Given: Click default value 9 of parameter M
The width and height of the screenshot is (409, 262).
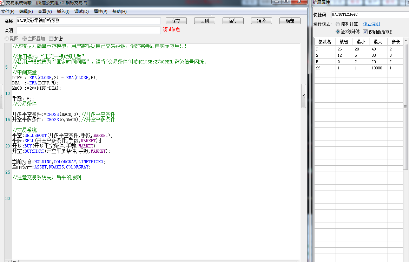Looking at the screenshot, I should tap(344, 62).
